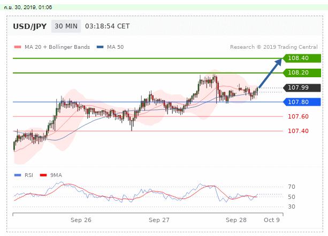Click the RSI 70 level label
The image size is (328, 236).
(x=292, y=187)
